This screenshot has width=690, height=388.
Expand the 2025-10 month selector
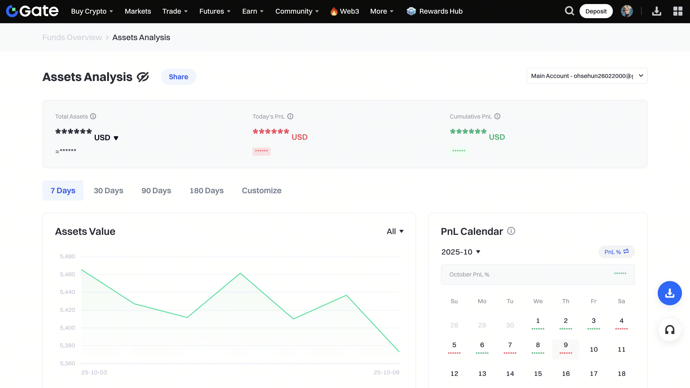pos(461,252)
